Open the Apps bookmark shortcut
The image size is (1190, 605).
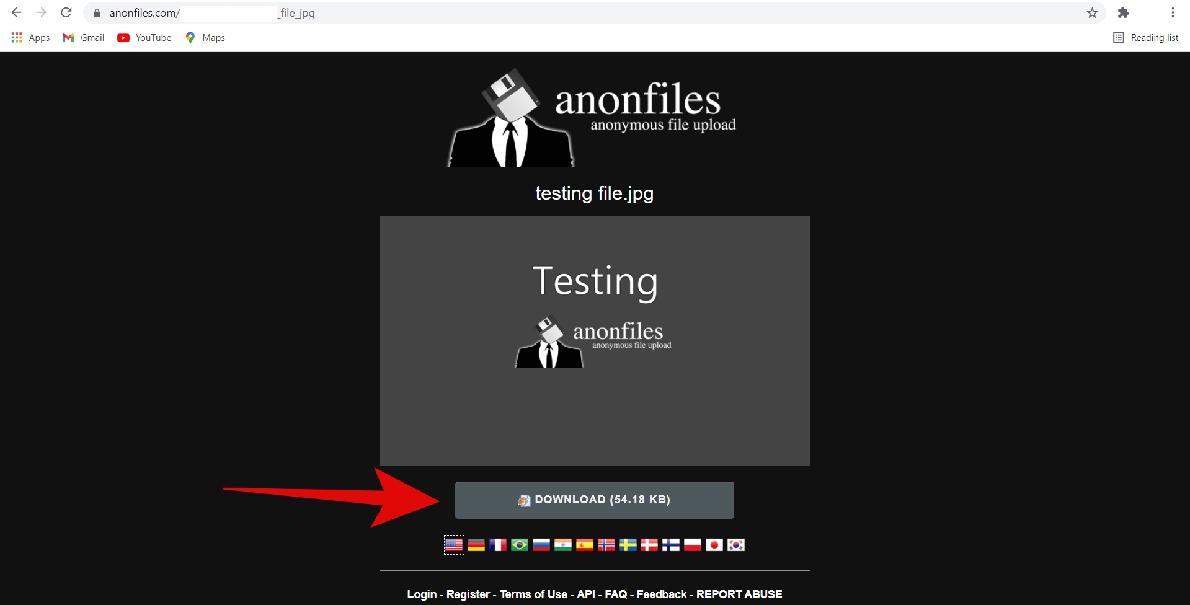pyautogui.click(x=30, y=38)
